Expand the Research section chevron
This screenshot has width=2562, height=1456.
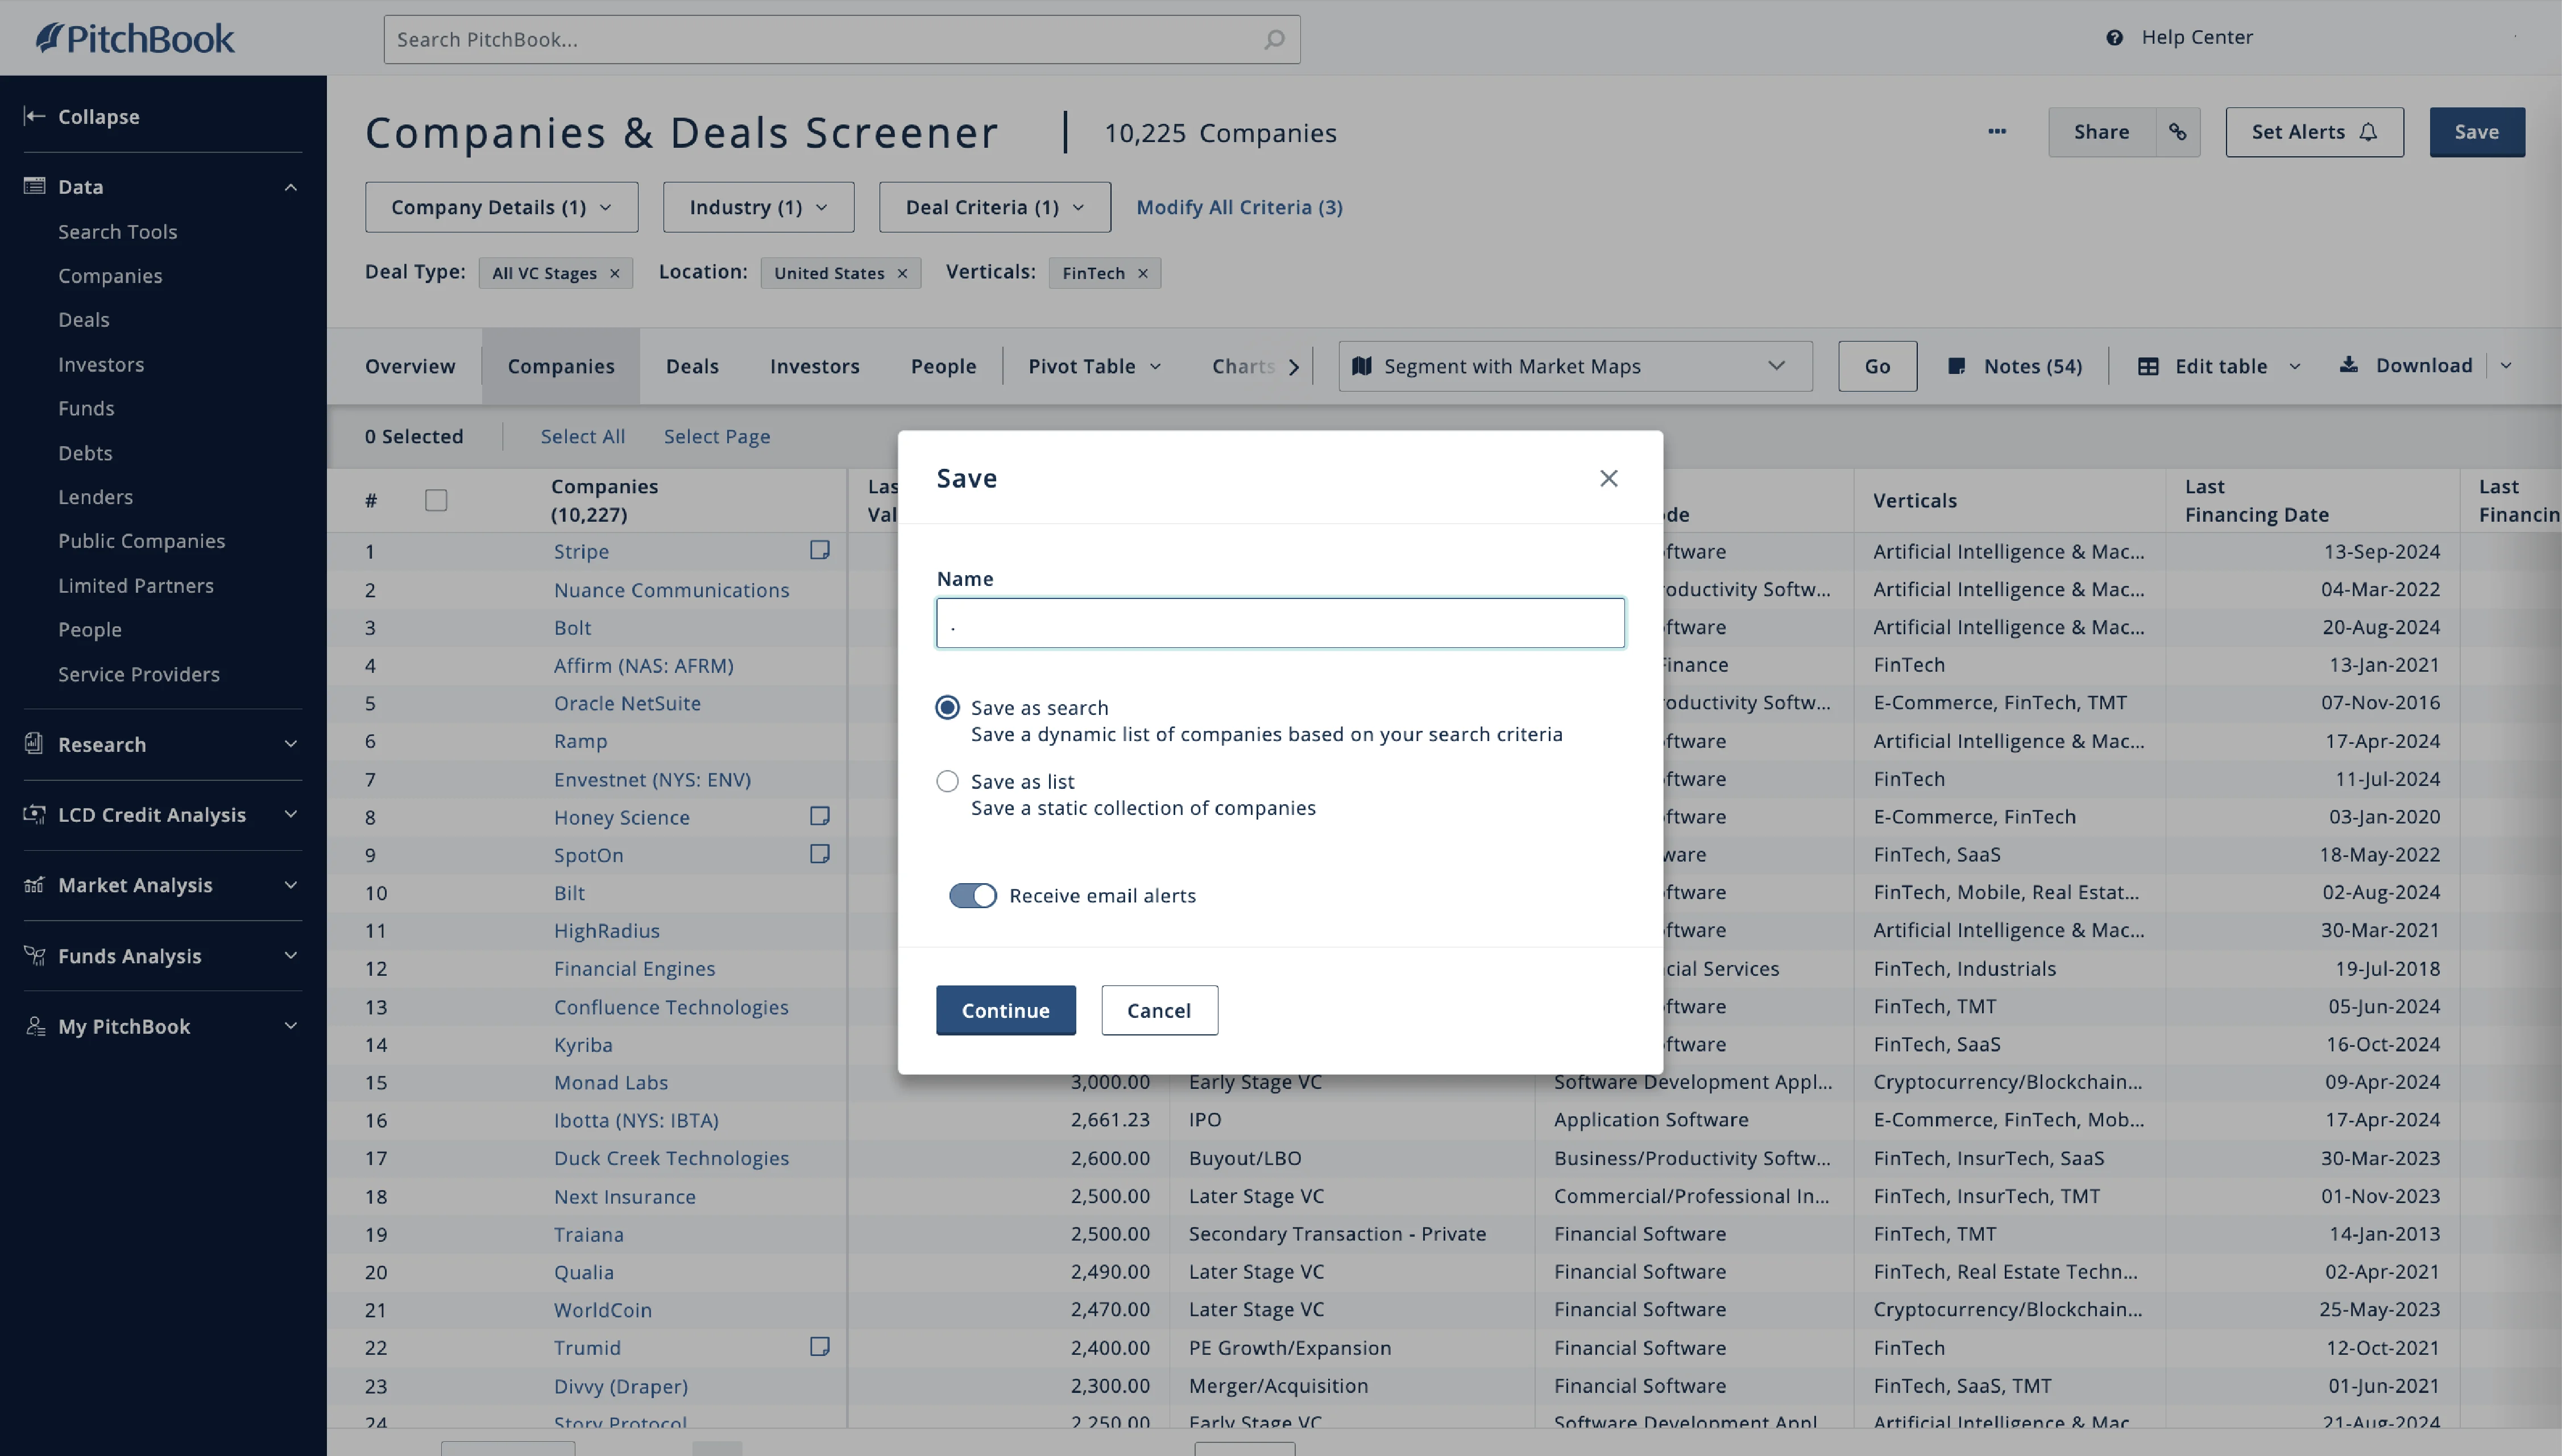point(290,744)
